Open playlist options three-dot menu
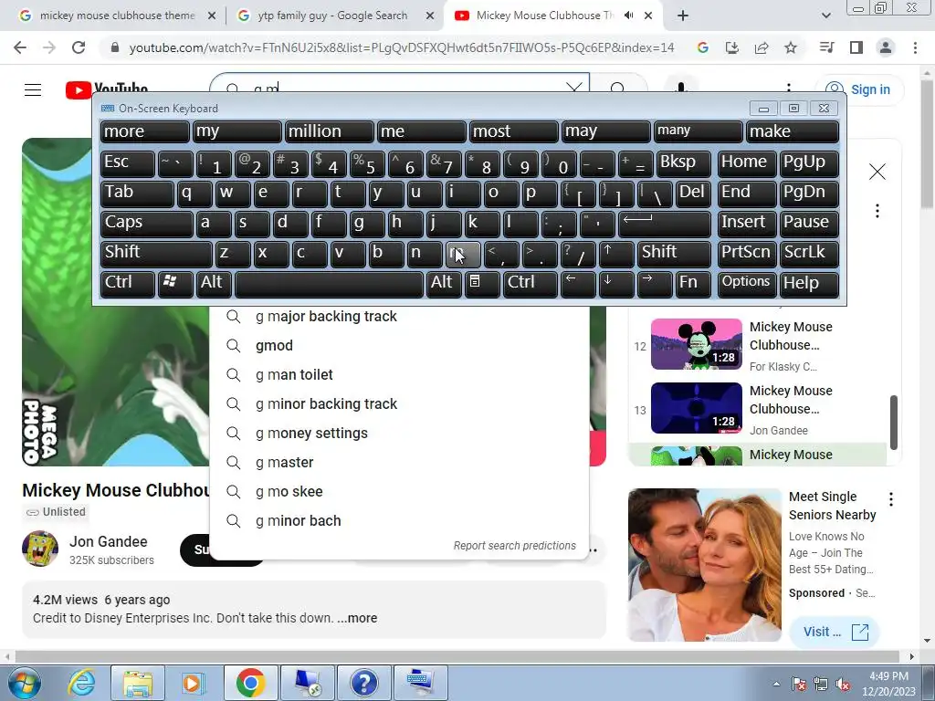This screenshot has width=935, height=701. click(877, 211)
